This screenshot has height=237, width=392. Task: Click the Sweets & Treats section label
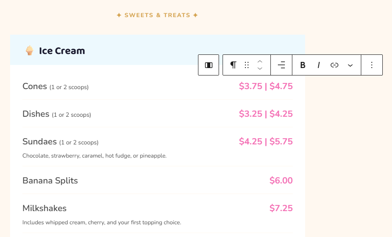pos(157,15)
